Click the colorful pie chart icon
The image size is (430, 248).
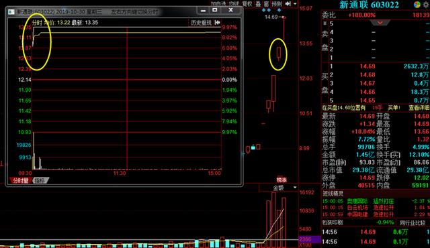(417, 5)
